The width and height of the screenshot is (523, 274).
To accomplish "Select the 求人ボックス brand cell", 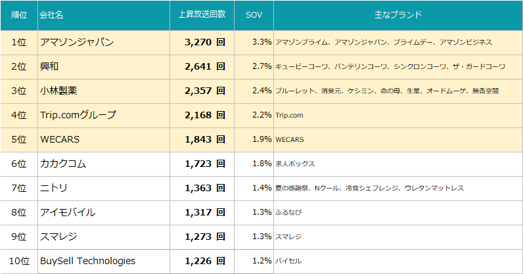I will (x=295, y=164).
